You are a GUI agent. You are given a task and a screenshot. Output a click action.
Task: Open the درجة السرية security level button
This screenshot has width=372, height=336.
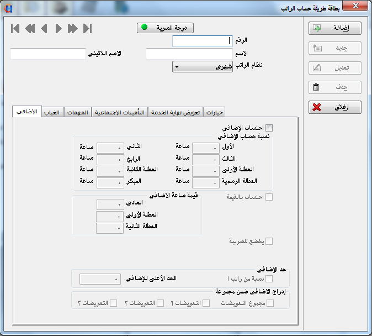coord(165,28)
